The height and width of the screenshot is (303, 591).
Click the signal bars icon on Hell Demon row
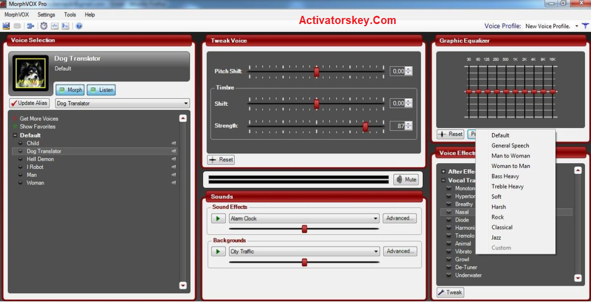point(174,159)
